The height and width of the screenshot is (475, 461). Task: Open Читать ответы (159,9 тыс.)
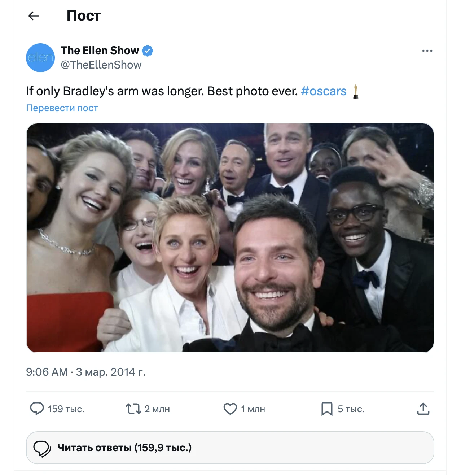point(124,448)
